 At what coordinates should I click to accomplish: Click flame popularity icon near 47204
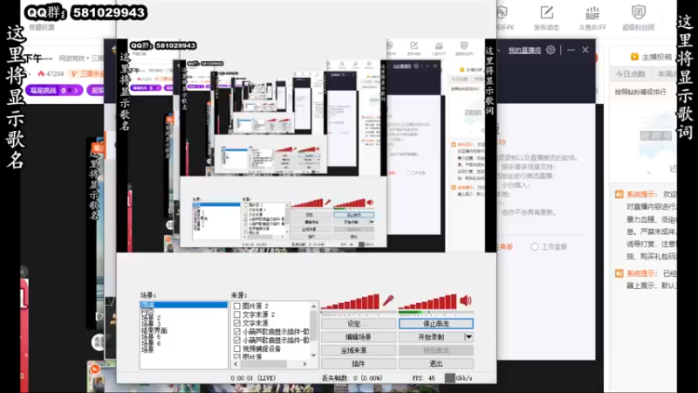(x=41, y=73)
